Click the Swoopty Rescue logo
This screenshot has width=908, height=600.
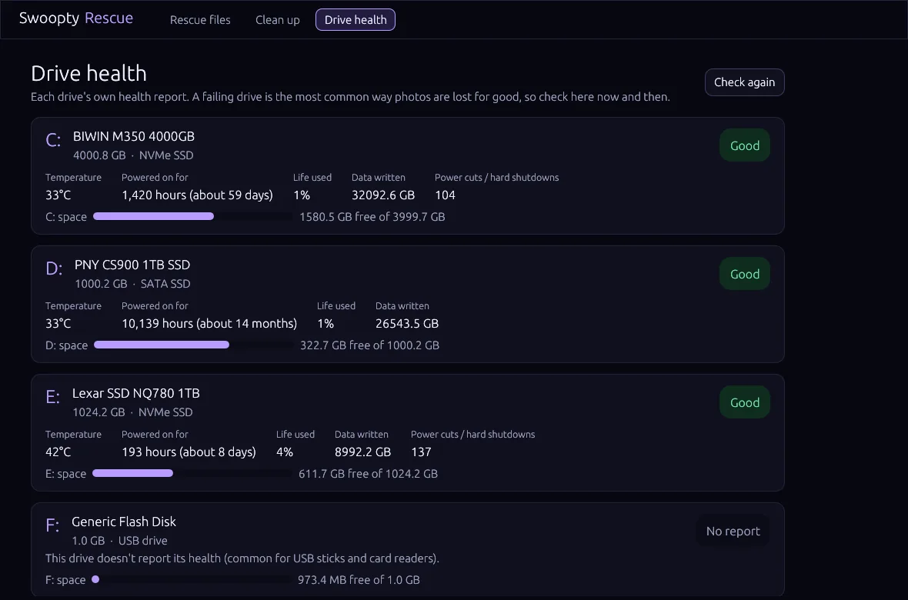[76, 18]
